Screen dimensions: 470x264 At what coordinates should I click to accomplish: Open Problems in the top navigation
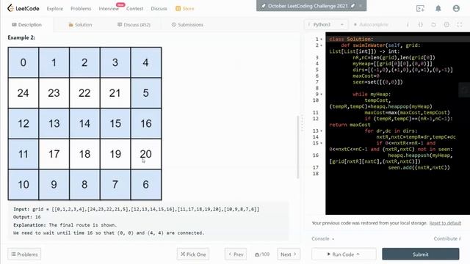(x=81, y=9)
